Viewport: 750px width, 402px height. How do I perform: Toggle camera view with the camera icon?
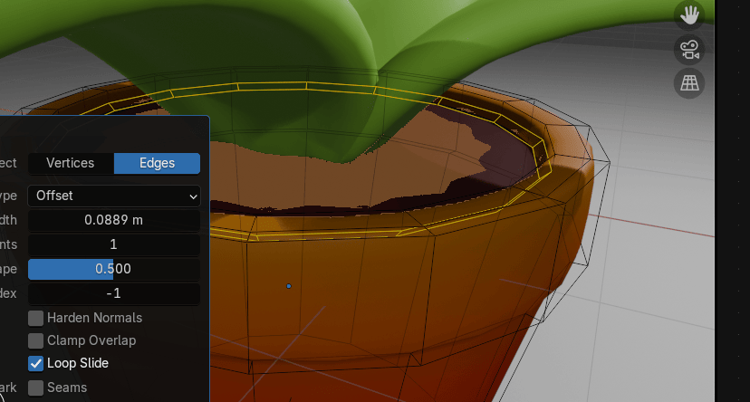[x=689, y=49]
